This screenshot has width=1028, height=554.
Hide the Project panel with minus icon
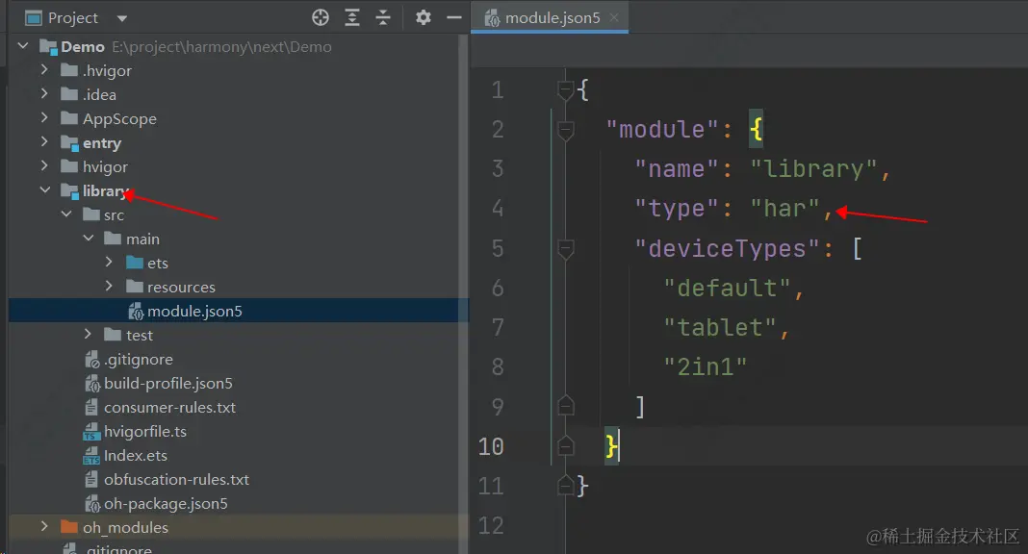454,17
